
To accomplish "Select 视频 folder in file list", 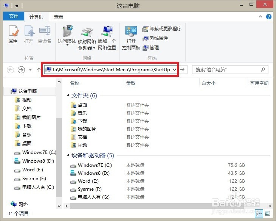I will point(79,145).
